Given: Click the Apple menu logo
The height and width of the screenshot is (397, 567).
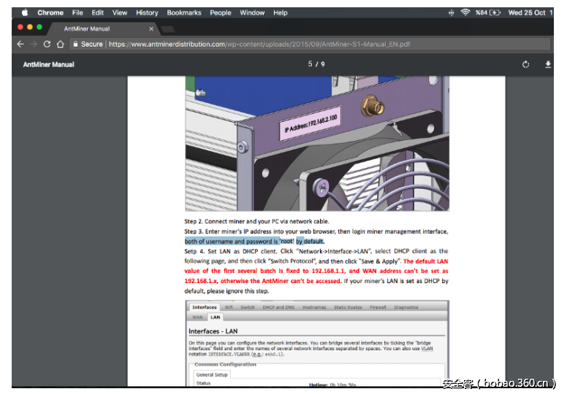Looking at the screenshot, I should 24,12.
